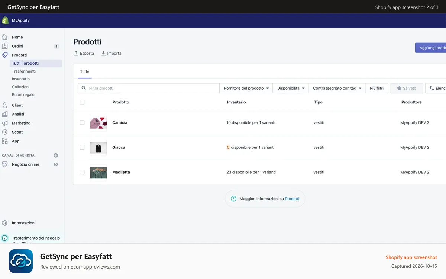The height and width of the screenshot is (279, 446).
Task: Click the Marketing megaphone icon
Action: pos(5,123)
